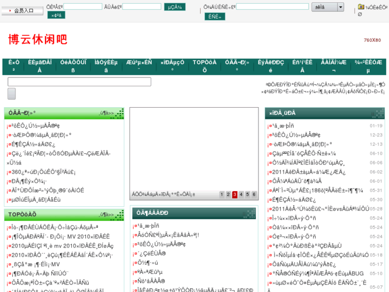Click the 760X80 banner placeholder
The width and height of the screenshot is (389, 292).
point(372,40)
